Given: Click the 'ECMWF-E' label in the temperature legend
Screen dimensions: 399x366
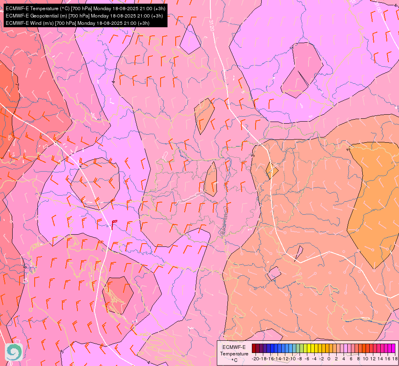Looking at the screenshot, I should [x=234, y=347].
